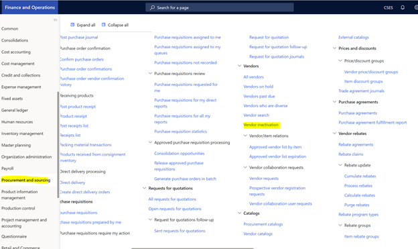Screen dimensions: 418x249
Task: Open Cumulate rebates link
Action: click(360, 176)
